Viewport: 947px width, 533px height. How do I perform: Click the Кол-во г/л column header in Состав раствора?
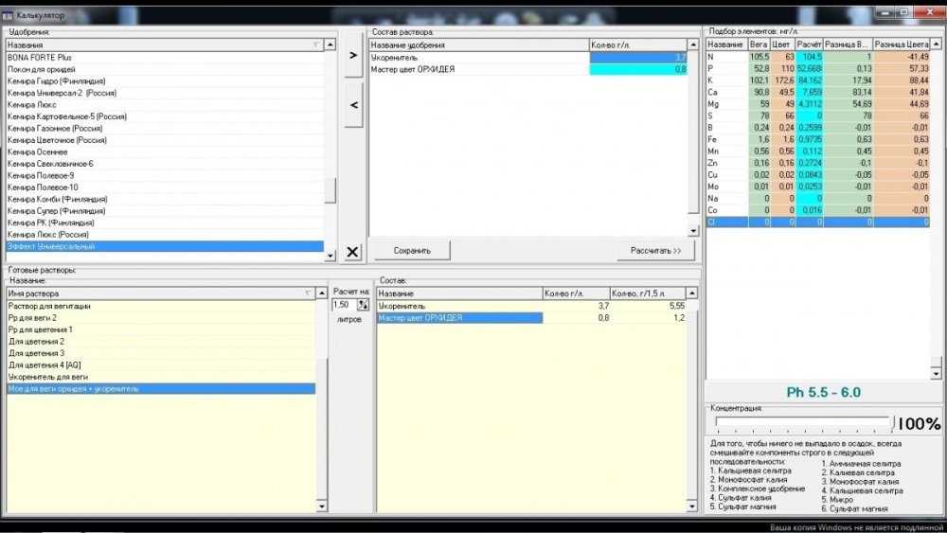(x=637, y=44)
